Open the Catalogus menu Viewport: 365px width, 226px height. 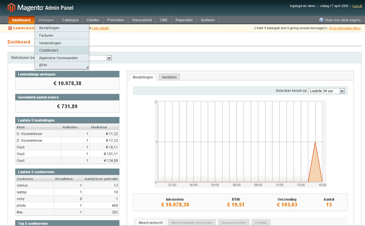click(70, 20)
